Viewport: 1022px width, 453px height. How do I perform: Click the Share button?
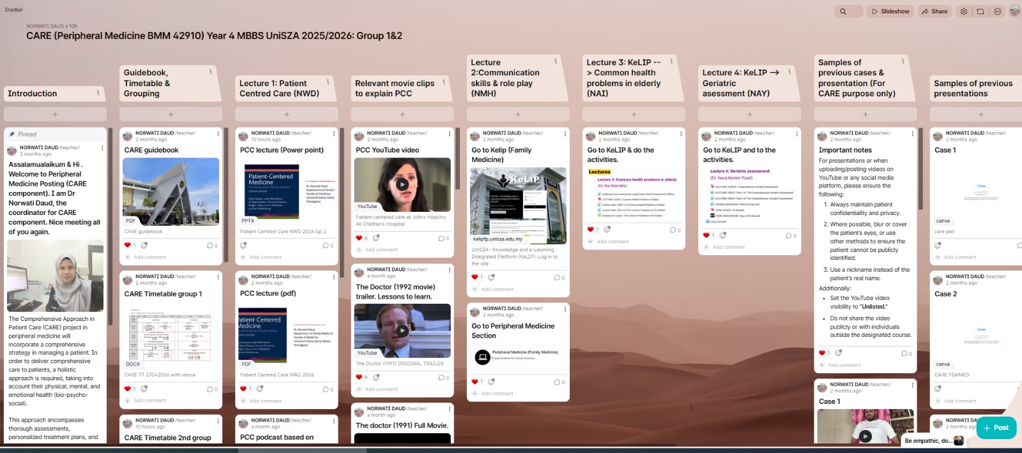click(934, 11)
